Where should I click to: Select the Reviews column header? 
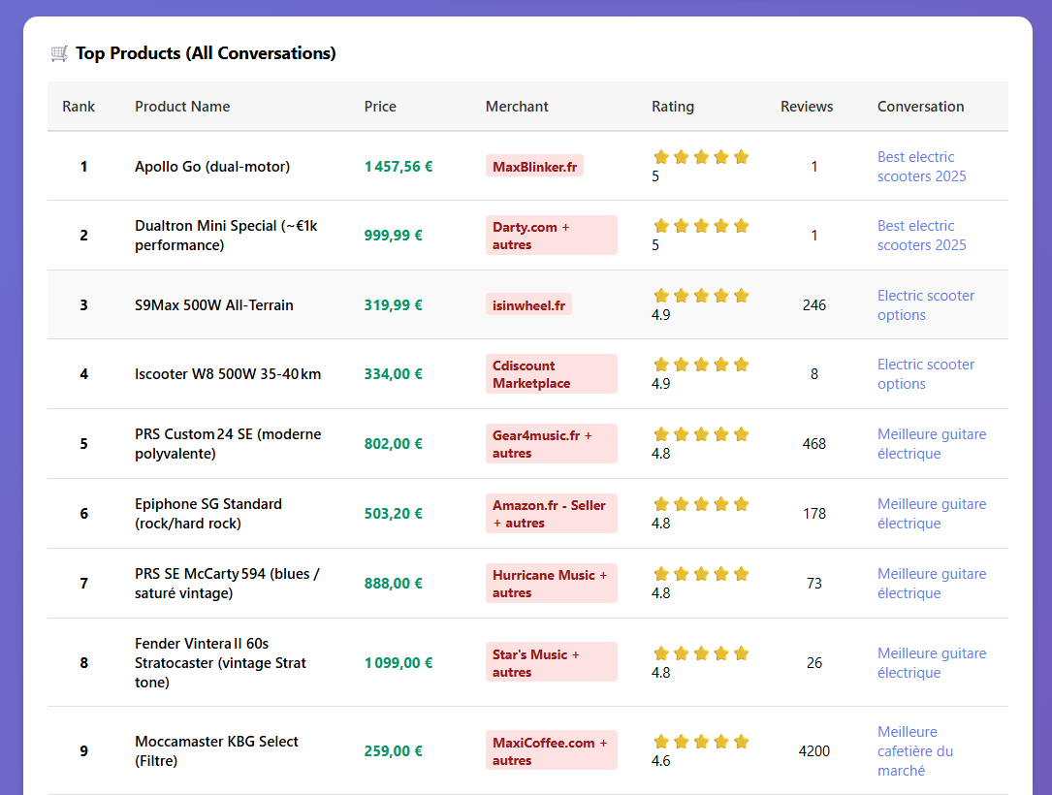coord(807,107)
